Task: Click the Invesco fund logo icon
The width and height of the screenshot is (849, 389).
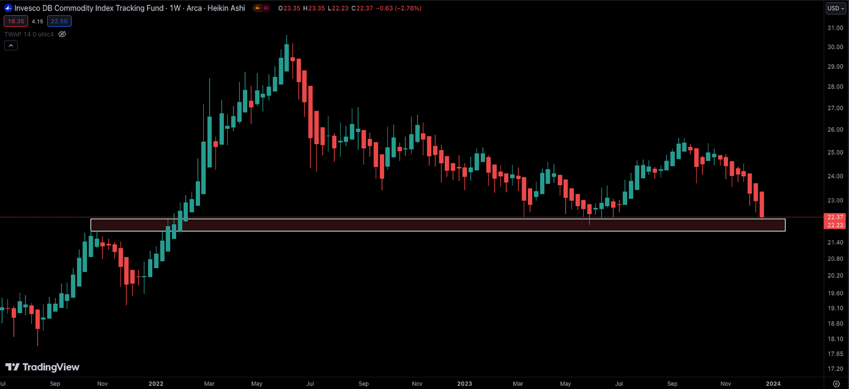Action: tap(8, 8)
